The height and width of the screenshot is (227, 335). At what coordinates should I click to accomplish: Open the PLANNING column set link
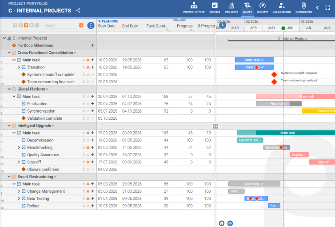pos(108,21)
